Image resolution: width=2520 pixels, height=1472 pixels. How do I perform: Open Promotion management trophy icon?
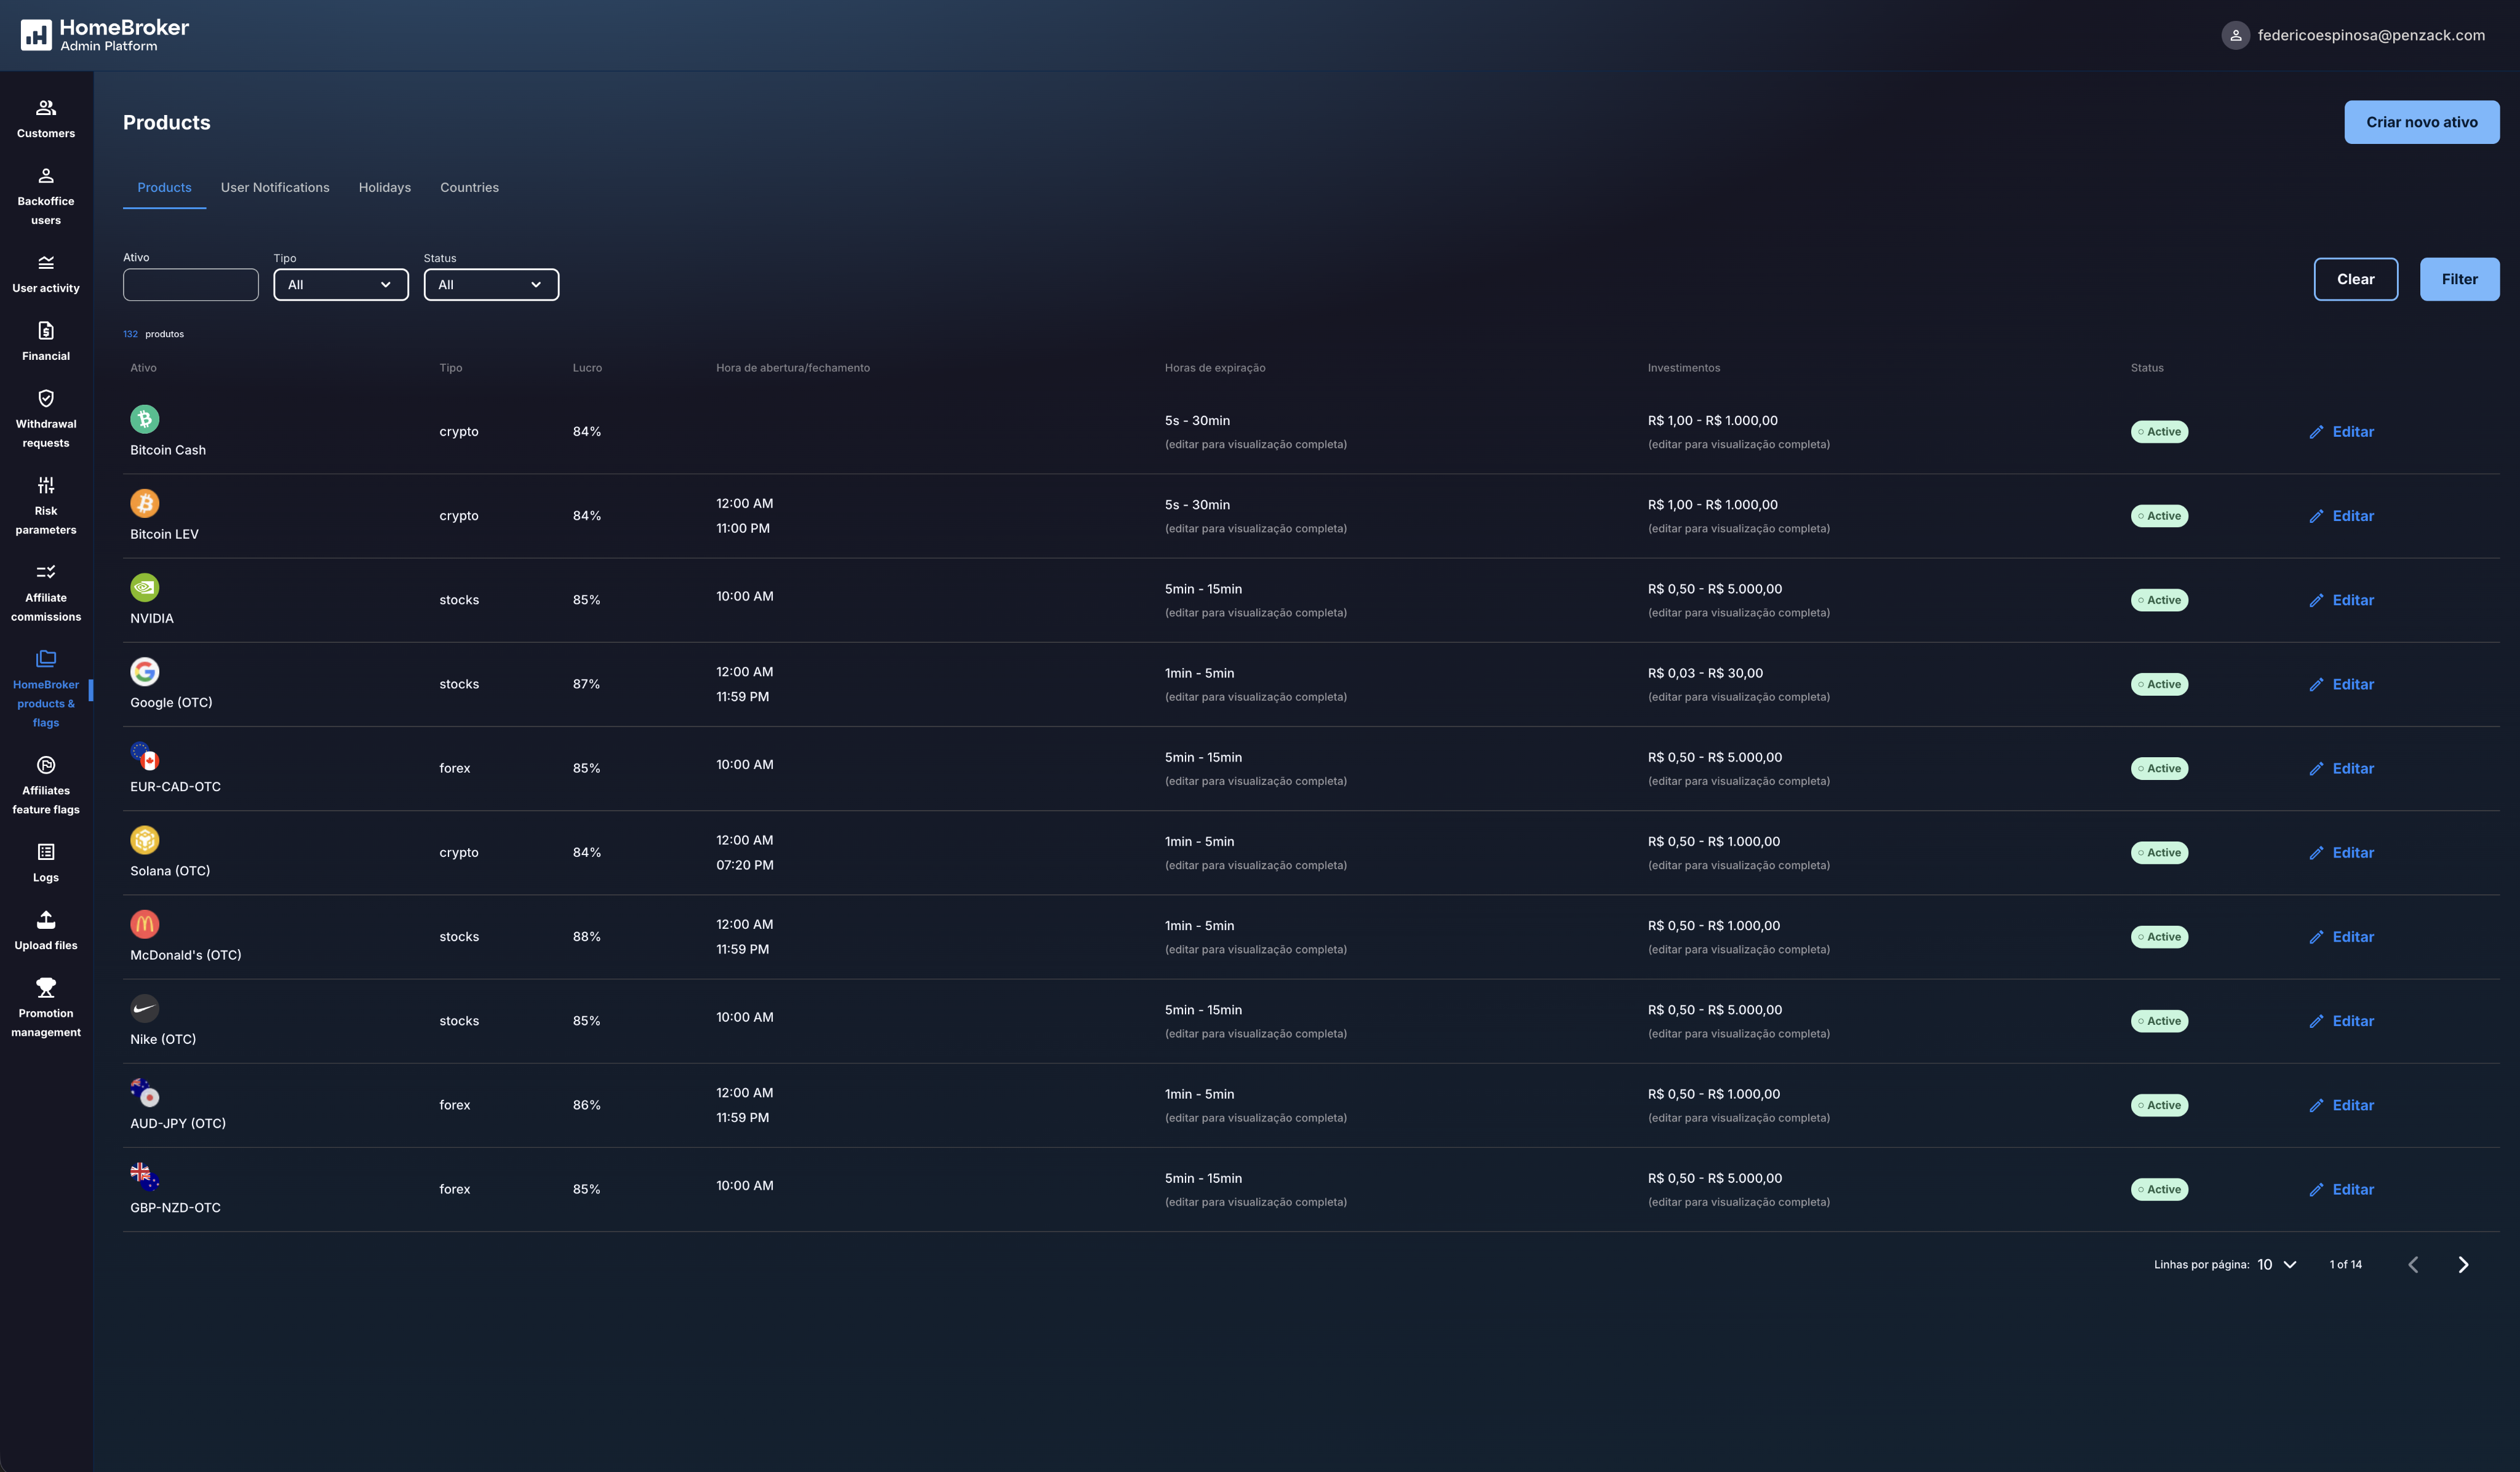point(46,988)
